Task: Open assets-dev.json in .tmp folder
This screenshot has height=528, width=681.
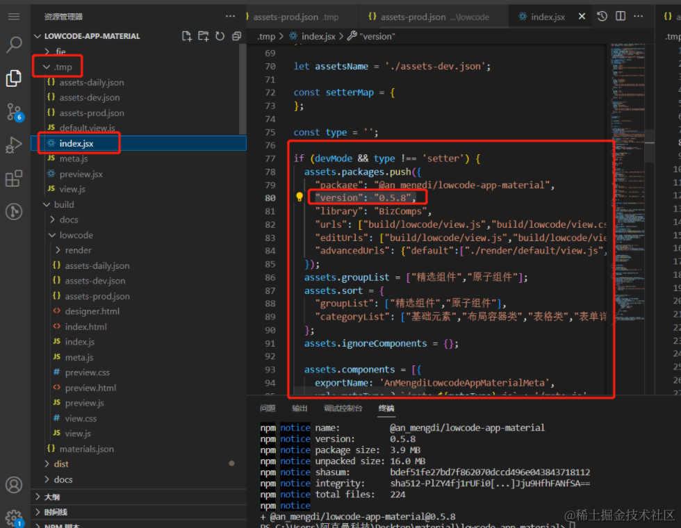Action: coord(90,98)
